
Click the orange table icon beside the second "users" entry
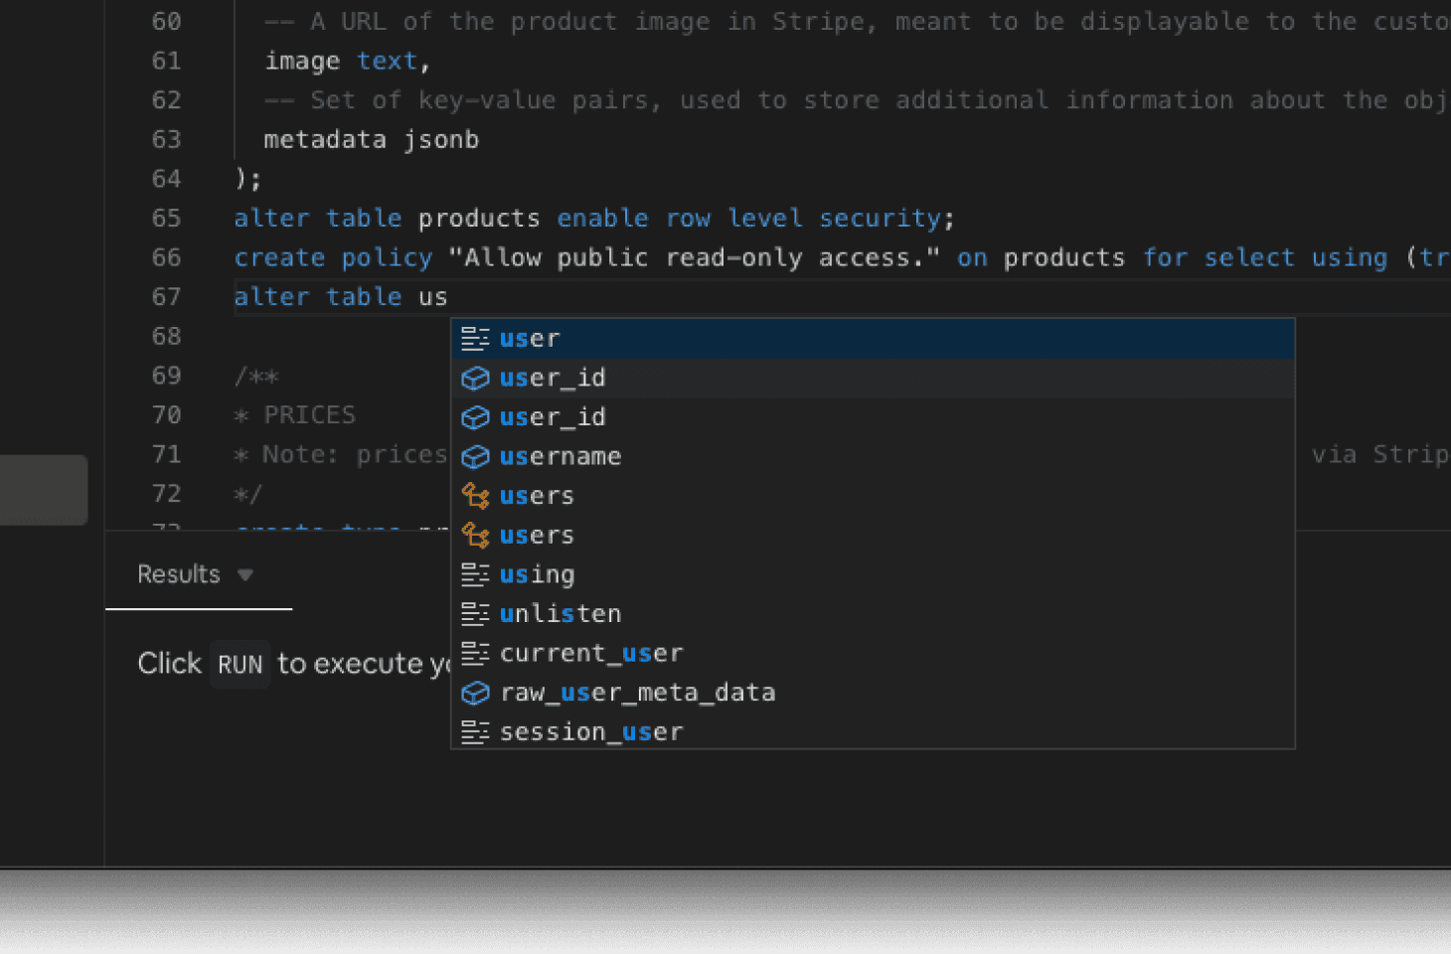[476, 535]
